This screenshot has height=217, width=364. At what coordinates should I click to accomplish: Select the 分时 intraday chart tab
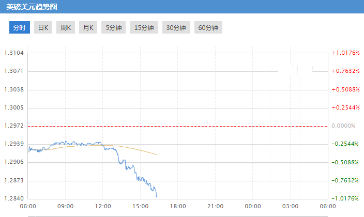coord(19,28)
